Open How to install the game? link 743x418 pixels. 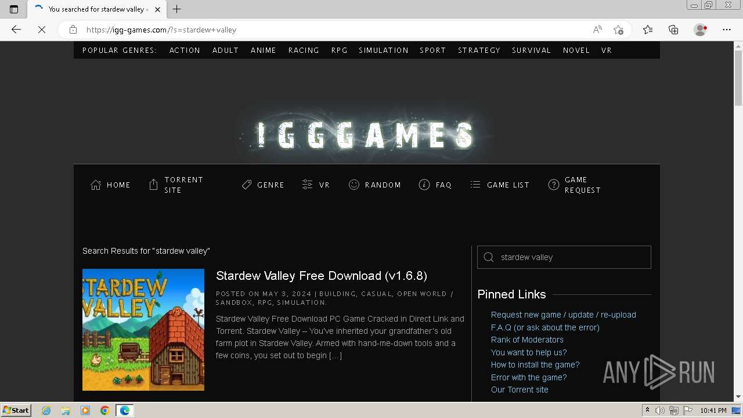click(x=535, y=365)
